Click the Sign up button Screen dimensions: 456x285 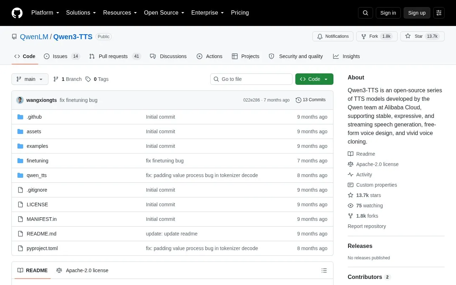coord(417,13)
